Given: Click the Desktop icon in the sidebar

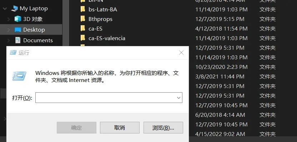Looking at the screenshot, I should coord(17,30).
